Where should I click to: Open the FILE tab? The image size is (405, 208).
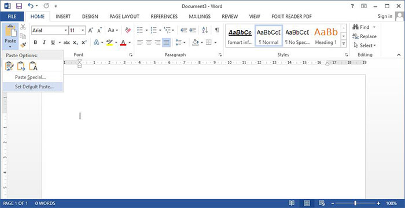(x=12, y=17)
